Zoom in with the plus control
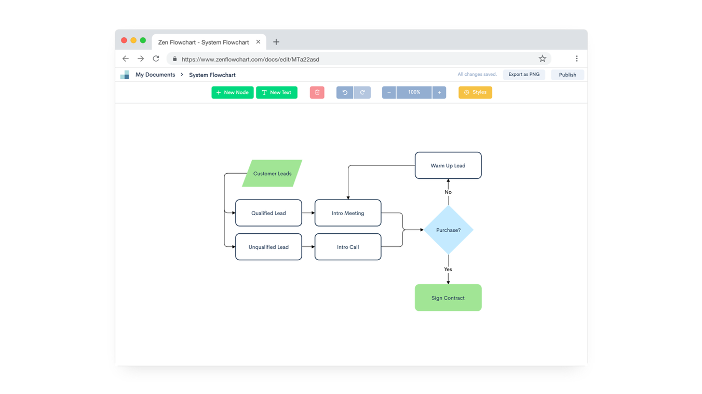The width and height of the screenshot is (702, 394). 439,92
